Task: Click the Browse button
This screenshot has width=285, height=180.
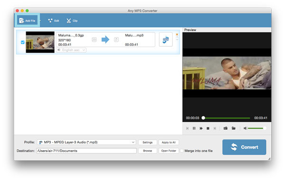Action: [147, 151]
